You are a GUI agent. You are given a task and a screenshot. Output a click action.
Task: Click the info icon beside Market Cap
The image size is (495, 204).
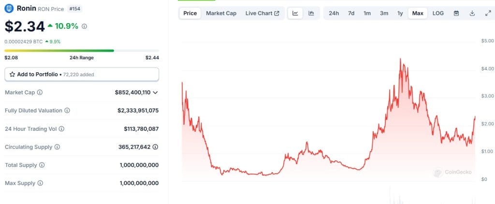[x=40, y=92]
